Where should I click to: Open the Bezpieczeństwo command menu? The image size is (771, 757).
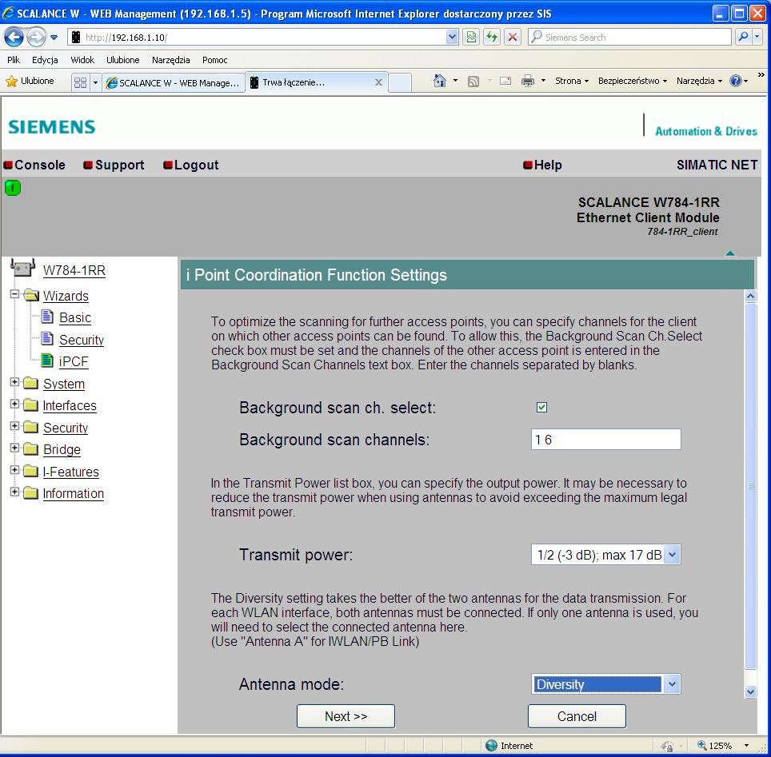633,81
